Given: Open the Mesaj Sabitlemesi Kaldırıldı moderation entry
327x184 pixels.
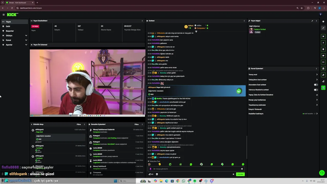Looking at the screenshot, I should 116,131.
